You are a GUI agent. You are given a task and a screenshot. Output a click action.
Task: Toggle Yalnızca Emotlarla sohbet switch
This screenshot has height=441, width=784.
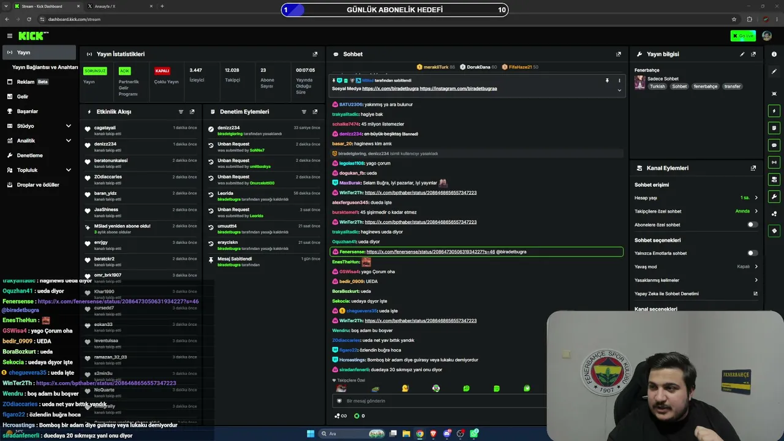(x=752, y=253)
